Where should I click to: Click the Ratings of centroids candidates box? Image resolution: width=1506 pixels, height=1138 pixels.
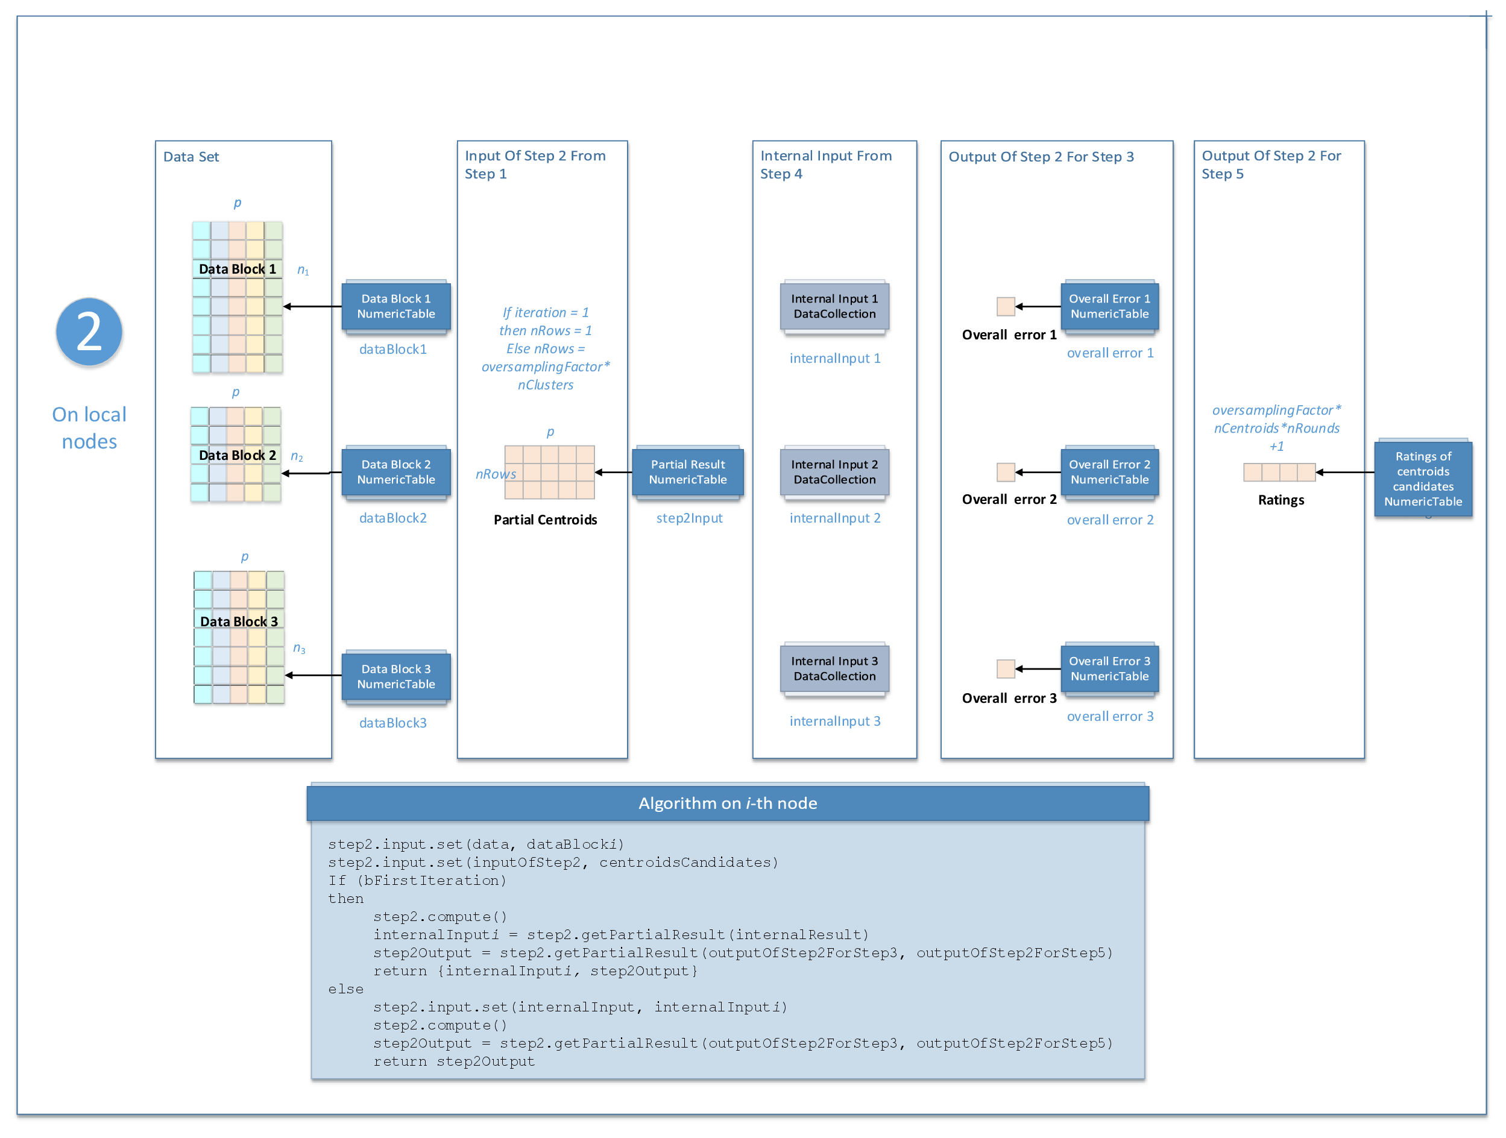tap(1422, 479)
